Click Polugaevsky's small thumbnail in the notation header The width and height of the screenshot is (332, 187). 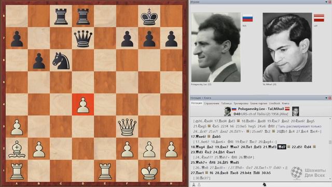(228, 112)
